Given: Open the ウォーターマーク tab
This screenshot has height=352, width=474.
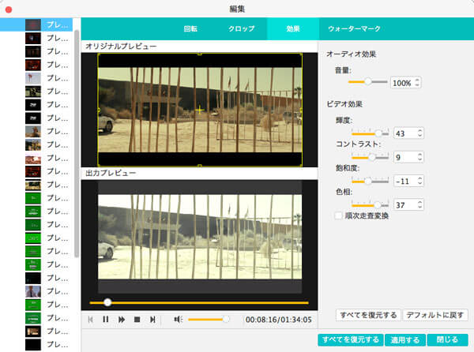Looking at the screenshot, I should (x=354, y=28).
